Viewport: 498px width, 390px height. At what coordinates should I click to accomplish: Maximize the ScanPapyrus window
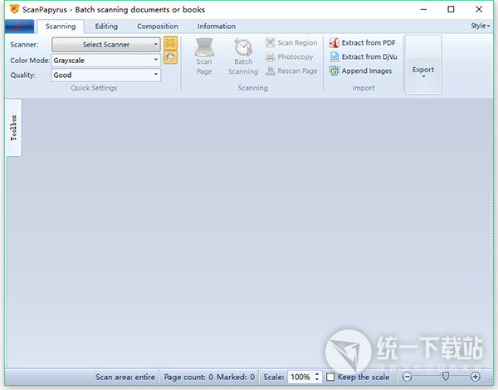pyautogui.click(x=451, y=9)
